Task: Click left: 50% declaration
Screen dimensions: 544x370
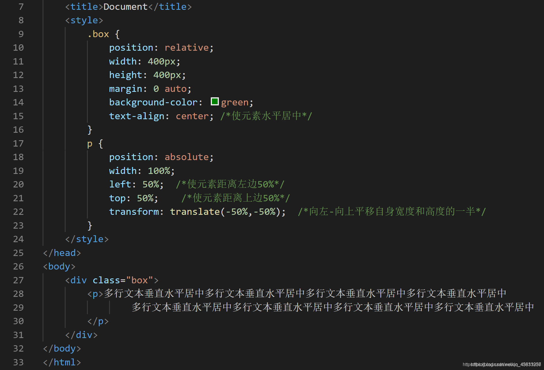Action: 136,184
